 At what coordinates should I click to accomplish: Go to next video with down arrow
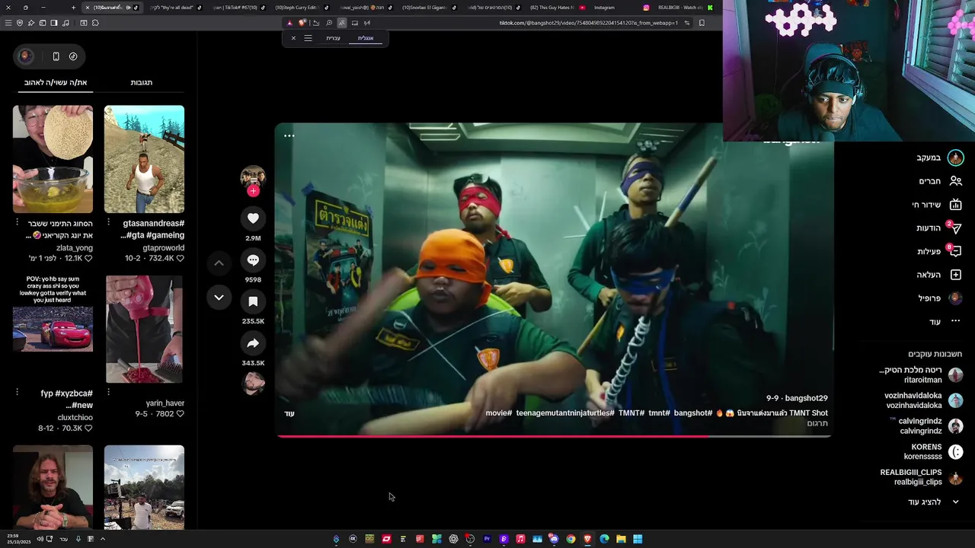click(219, 298)
